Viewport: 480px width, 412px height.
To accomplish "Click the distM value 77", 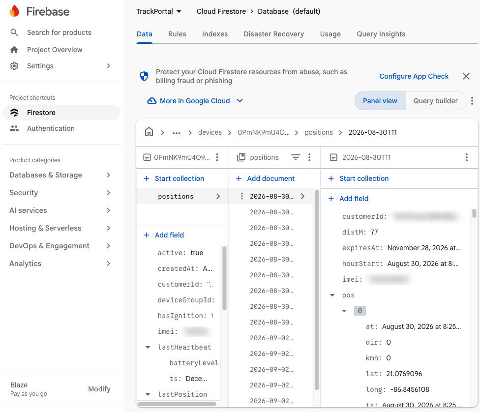I will tap(374, 233).
